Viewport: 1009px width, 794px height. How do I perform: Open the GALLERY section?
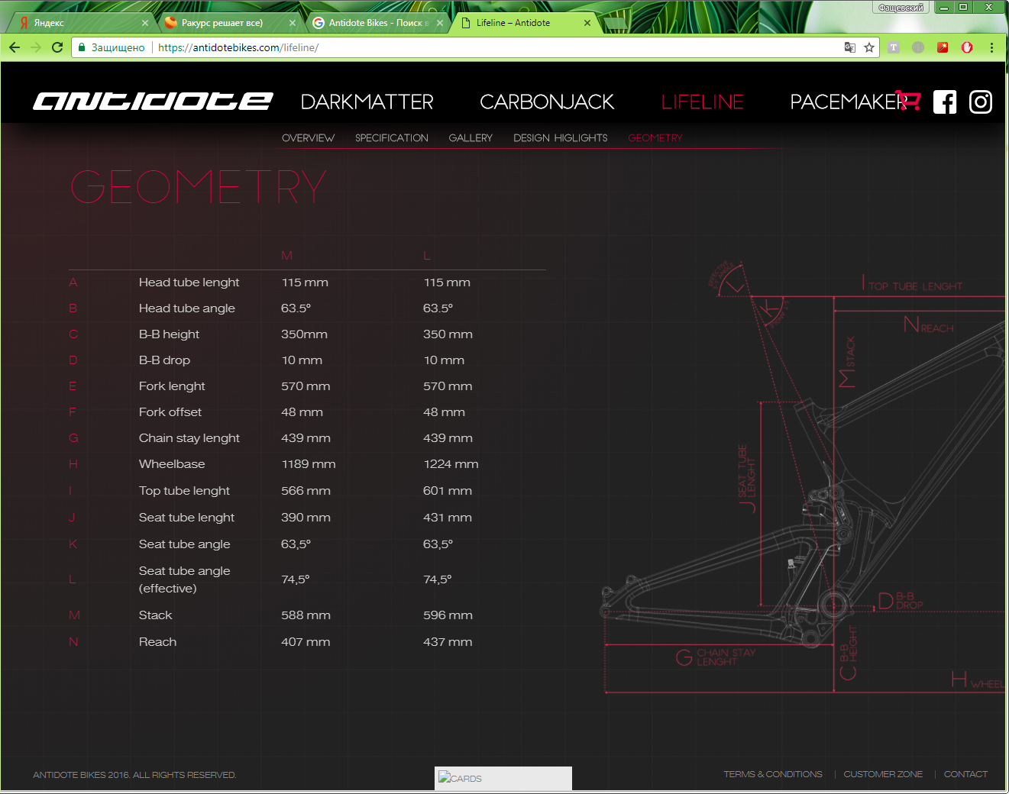pos(471,138)
